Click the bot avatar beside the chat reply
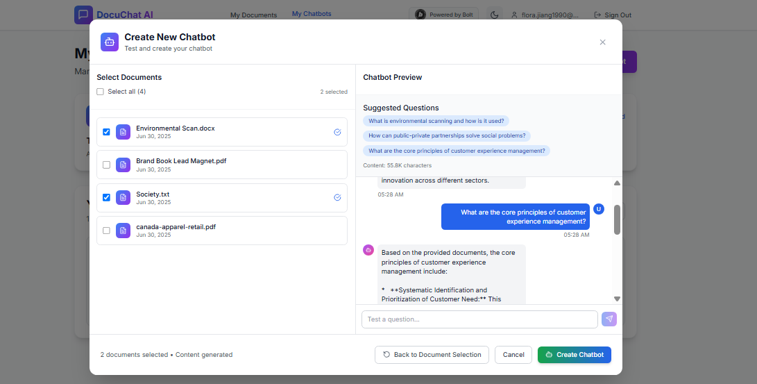This screenshot has width=757, height=384. point(368,250)
